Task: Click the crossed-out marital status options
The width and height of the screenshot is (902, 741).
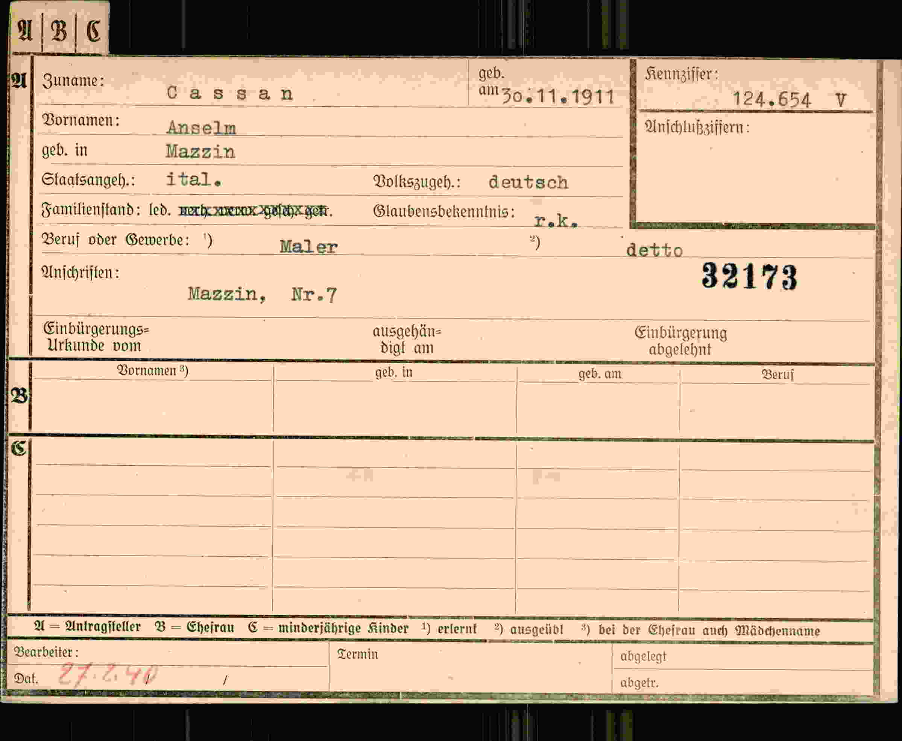Action: pos(255,210)
